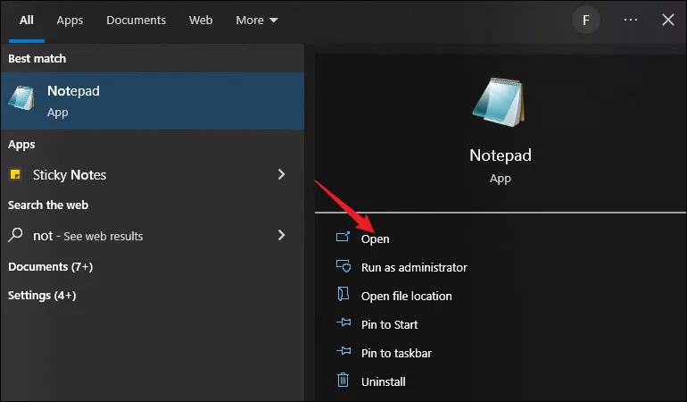Click the Open file location folder icon

point(343,294)
